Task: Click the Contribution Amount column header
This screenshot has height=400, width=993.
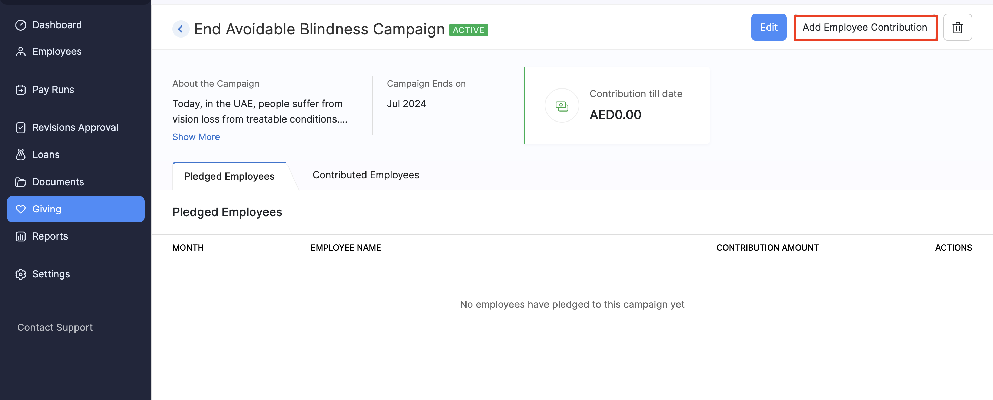Action: (x=767, y=248)
